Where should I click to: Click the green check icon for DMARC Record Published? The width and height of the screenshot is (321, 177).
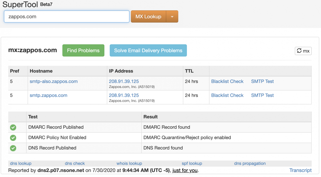(13, 127)
